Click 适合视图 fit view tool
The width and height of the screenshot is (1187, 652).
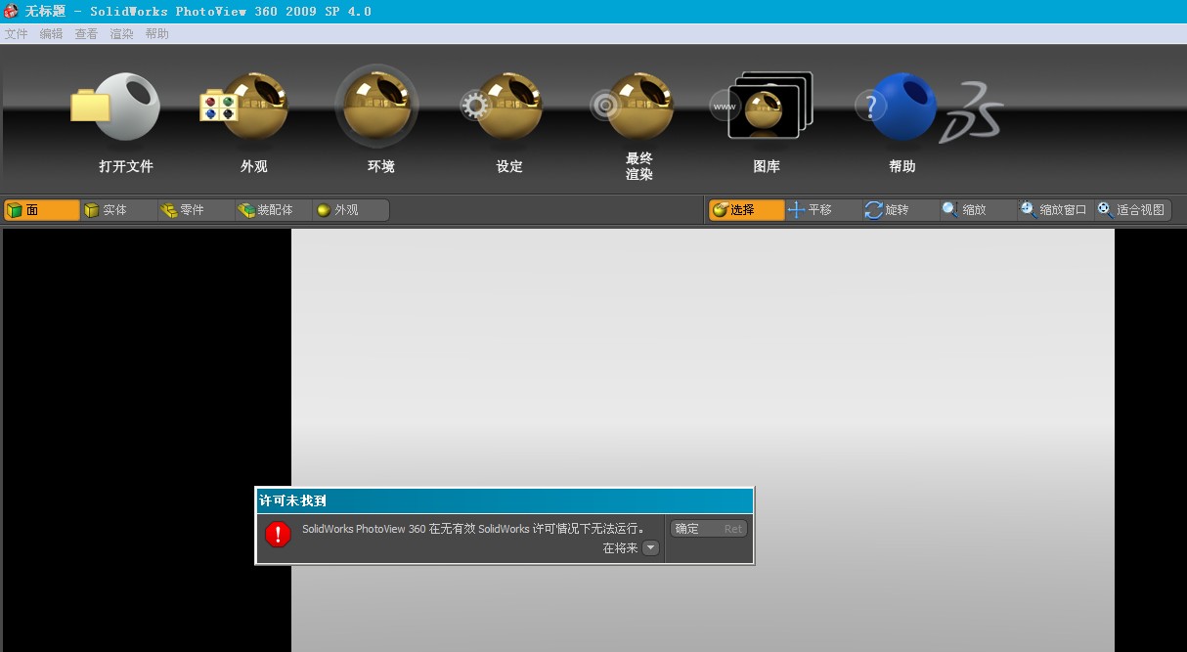coord(1132,210)
